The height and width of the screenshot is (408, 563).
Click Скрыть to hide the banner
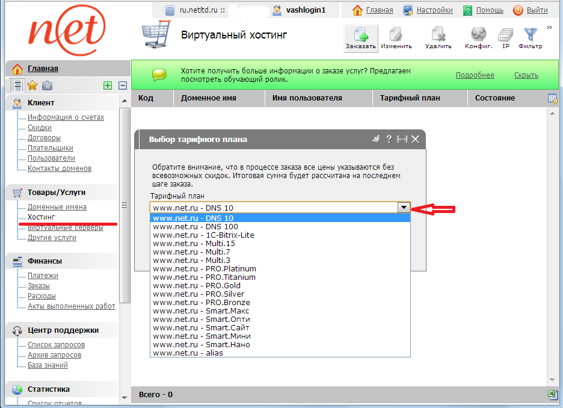526,75
